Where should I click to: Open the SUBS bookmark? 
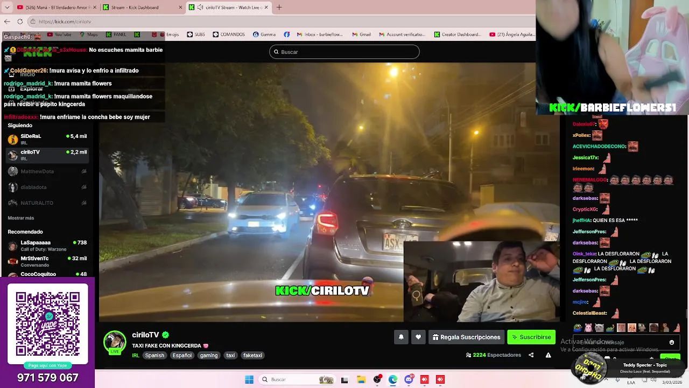click(196, 34)
